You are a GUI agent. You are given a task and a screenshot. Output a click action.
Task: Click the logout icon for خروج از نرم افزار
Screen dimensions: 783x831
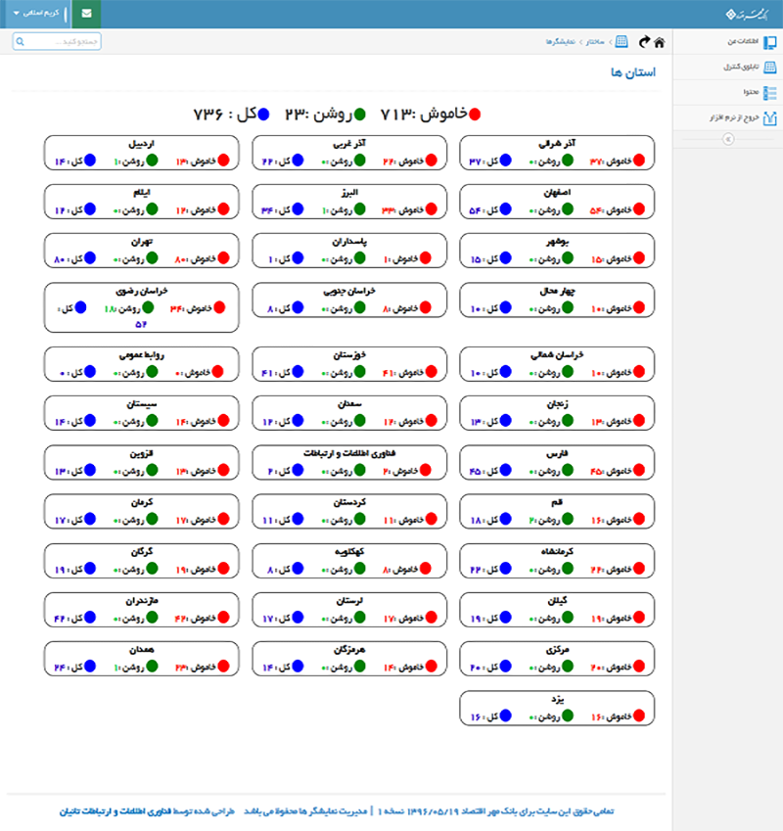click(770, 117)
